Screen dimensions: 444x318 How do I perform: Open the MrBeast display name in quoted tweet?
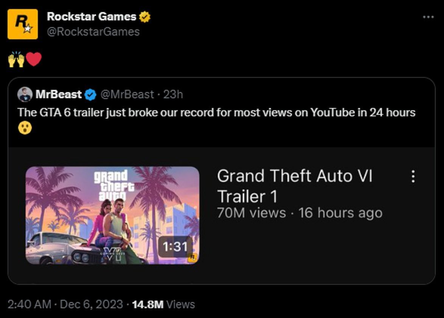click(x=59, y=94)
